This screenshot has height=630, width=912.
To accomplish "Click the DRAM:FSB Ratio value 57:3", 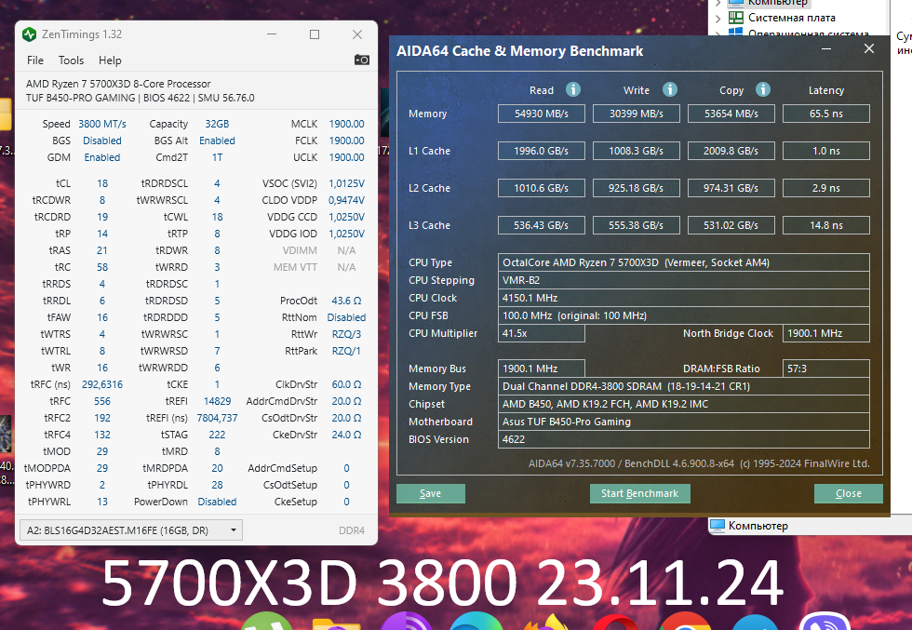I will tap(826, 369).
